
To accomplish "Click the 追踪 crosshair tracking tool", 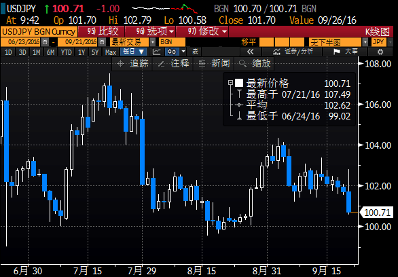I will 132,63.
